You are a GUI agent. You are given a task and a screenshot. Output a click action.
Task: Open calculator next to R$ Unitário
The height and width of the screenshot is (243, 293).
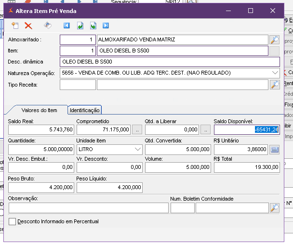pos(275,149)
